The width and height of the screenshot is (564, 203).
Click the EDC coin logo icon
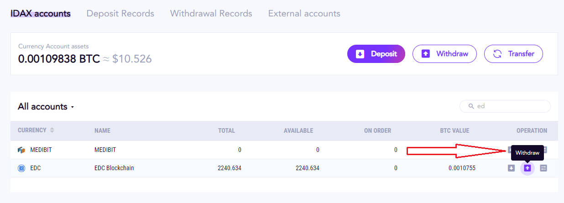point(21,168)
